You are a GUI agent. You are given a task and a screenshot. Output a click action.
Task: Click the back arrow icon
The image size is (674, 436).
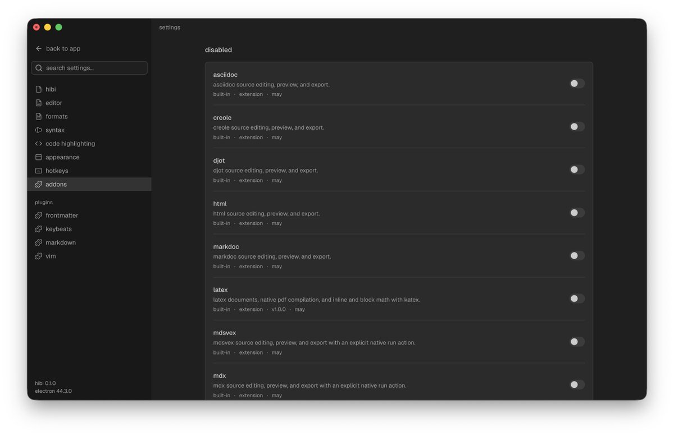tap(39, 49)
